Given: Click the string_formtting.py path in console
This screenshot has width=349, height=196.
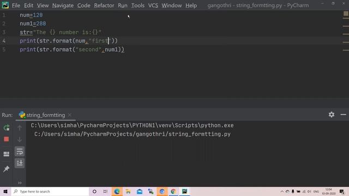Looking at the screenshot, I should [x=133, y=134].
